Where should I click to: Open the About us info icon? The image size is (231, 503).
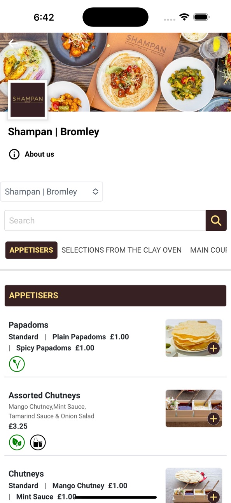pyautogui.click(x=14, y=154)
